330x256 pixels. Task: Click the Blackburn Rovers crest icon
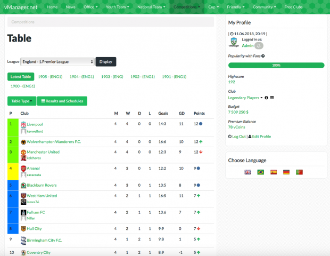[23, 186]
